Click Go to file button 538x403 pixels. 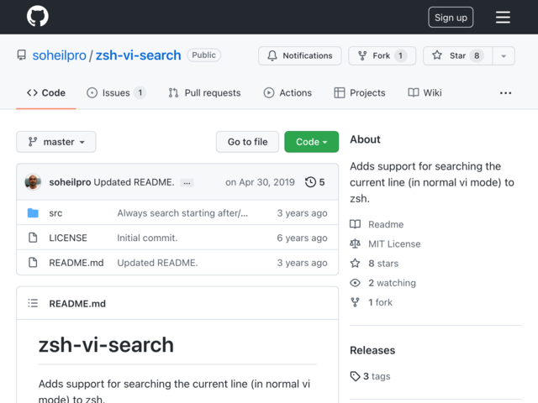[247, 142]
